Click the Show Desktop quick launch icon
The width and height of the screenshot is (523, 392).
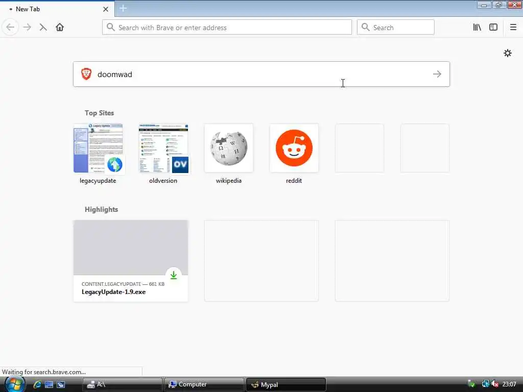(x=49, y=385)
